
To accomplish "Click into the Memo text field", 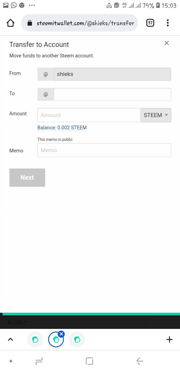I will tap(104, 150).
